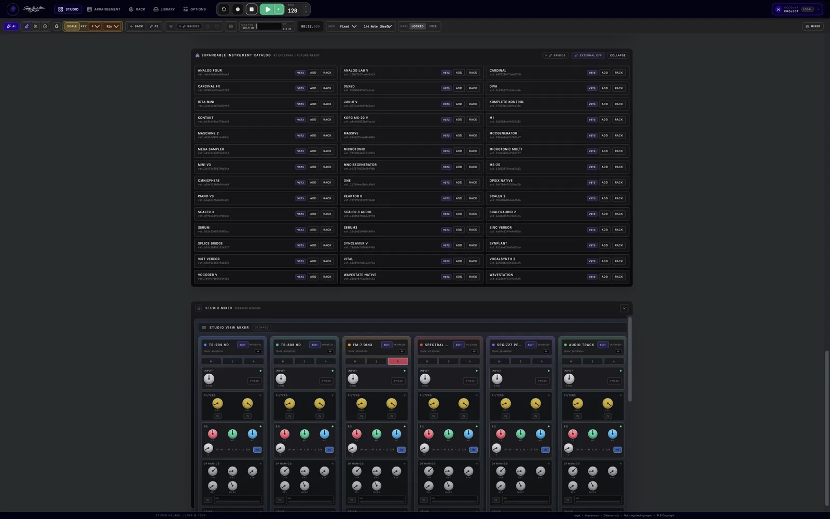This screenshot has height=519, width=830.
Task: Open the Grid Fixed dropdown
Action: pyautogui.click(x=348, y=26)
